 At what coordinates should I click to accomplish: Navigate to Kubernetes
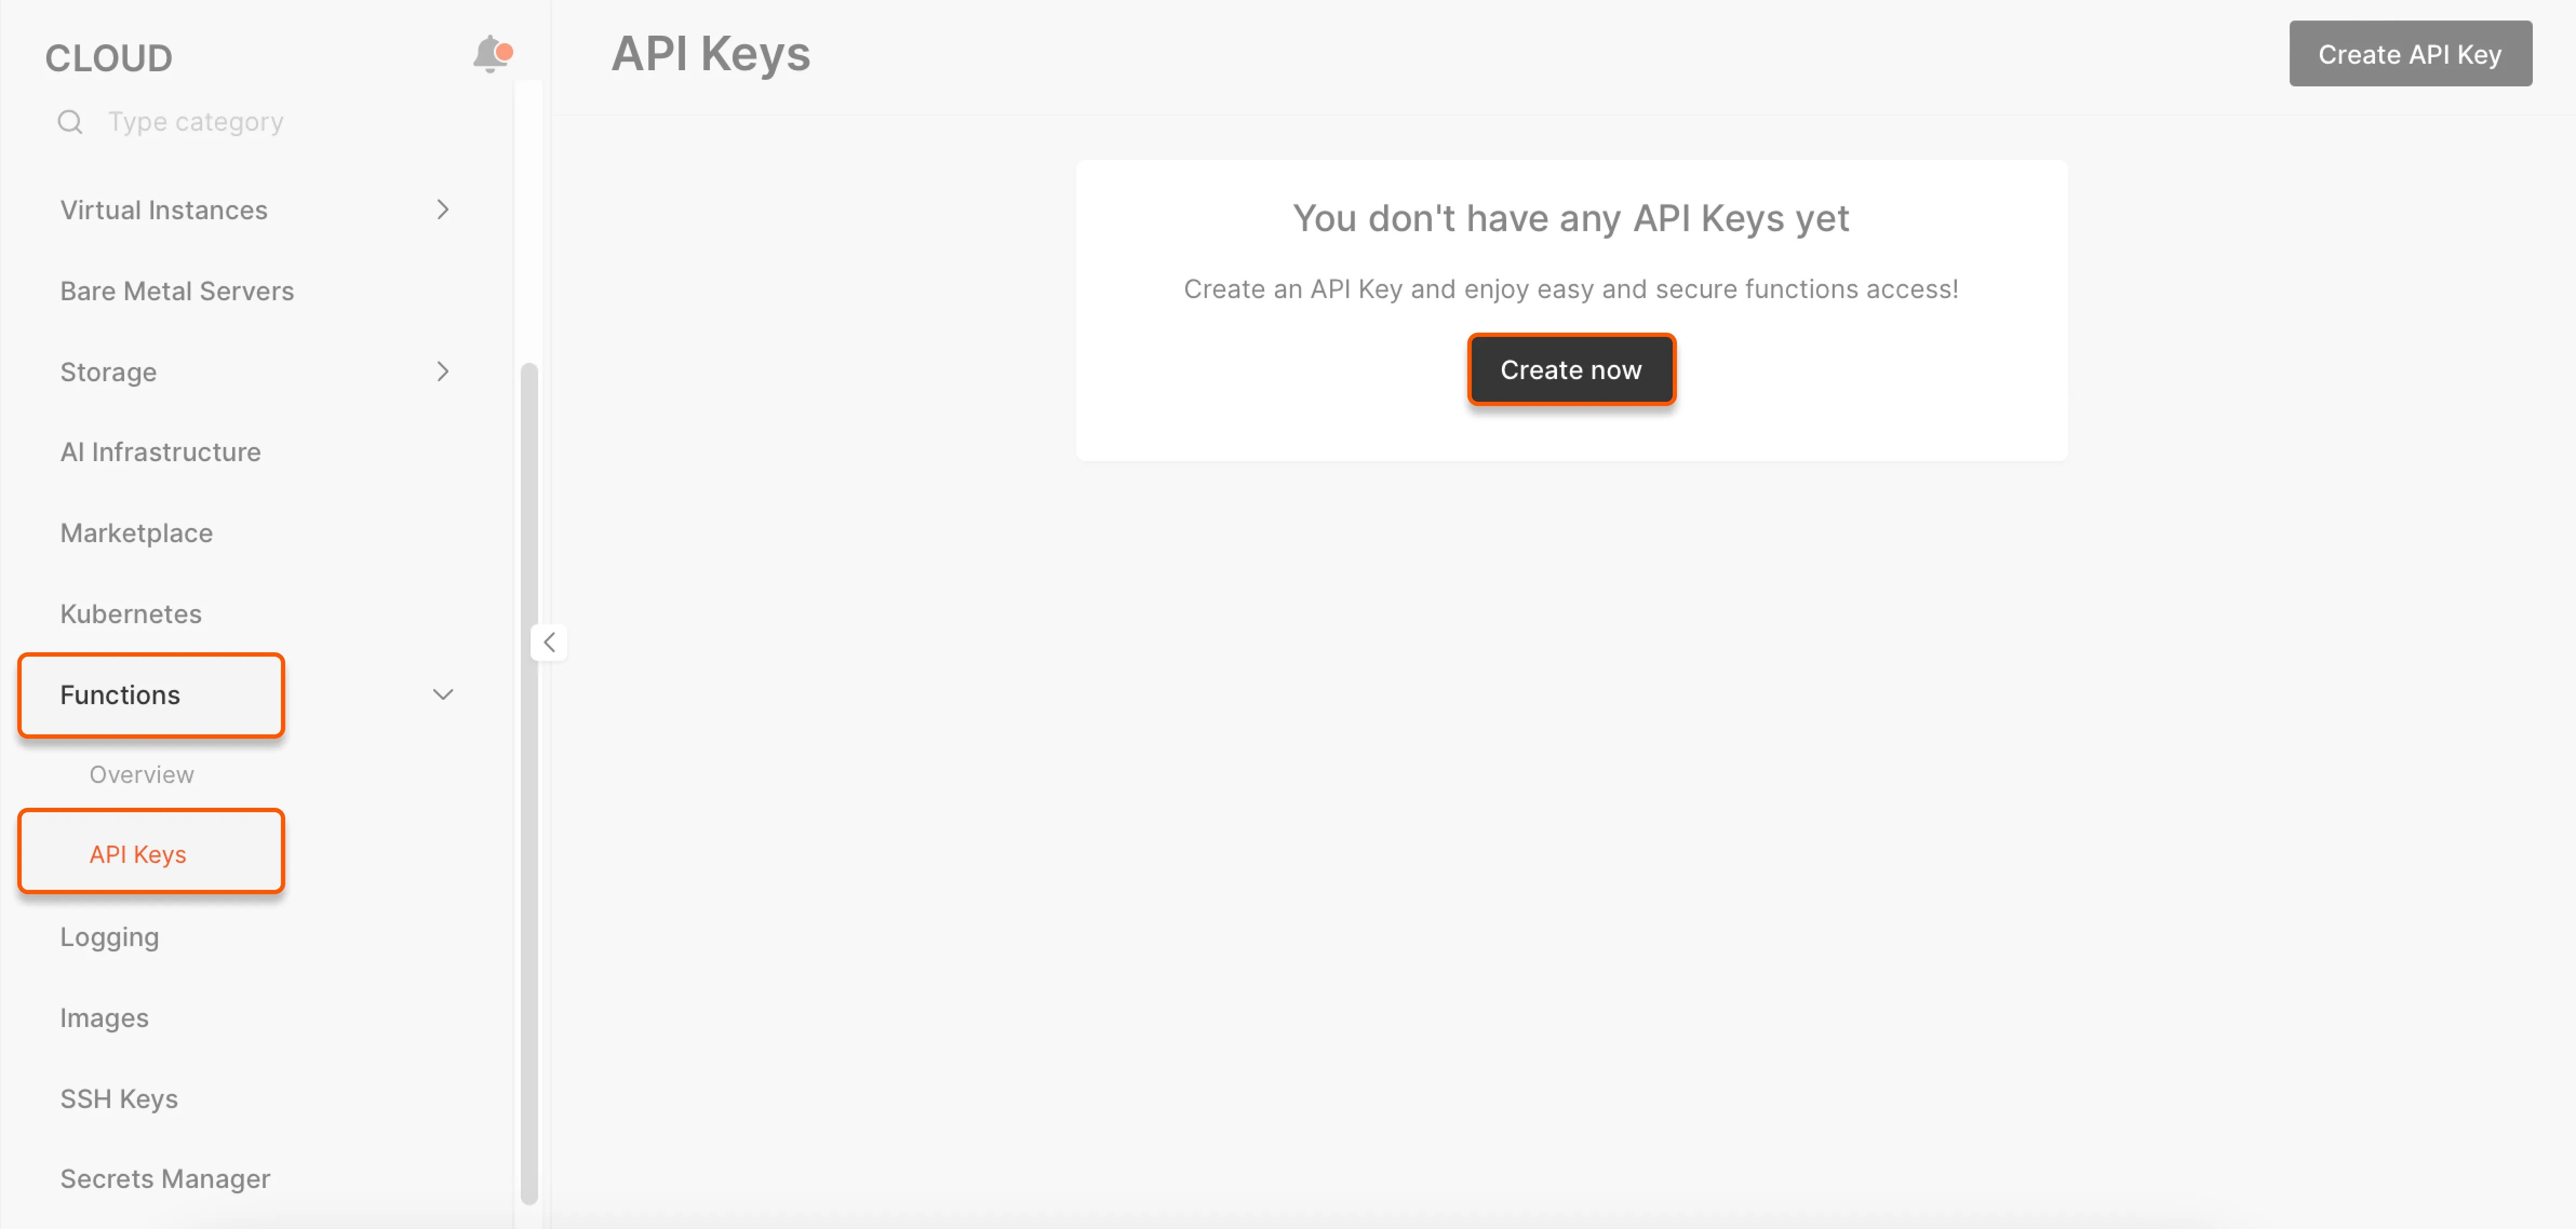(x=131, y=613)
